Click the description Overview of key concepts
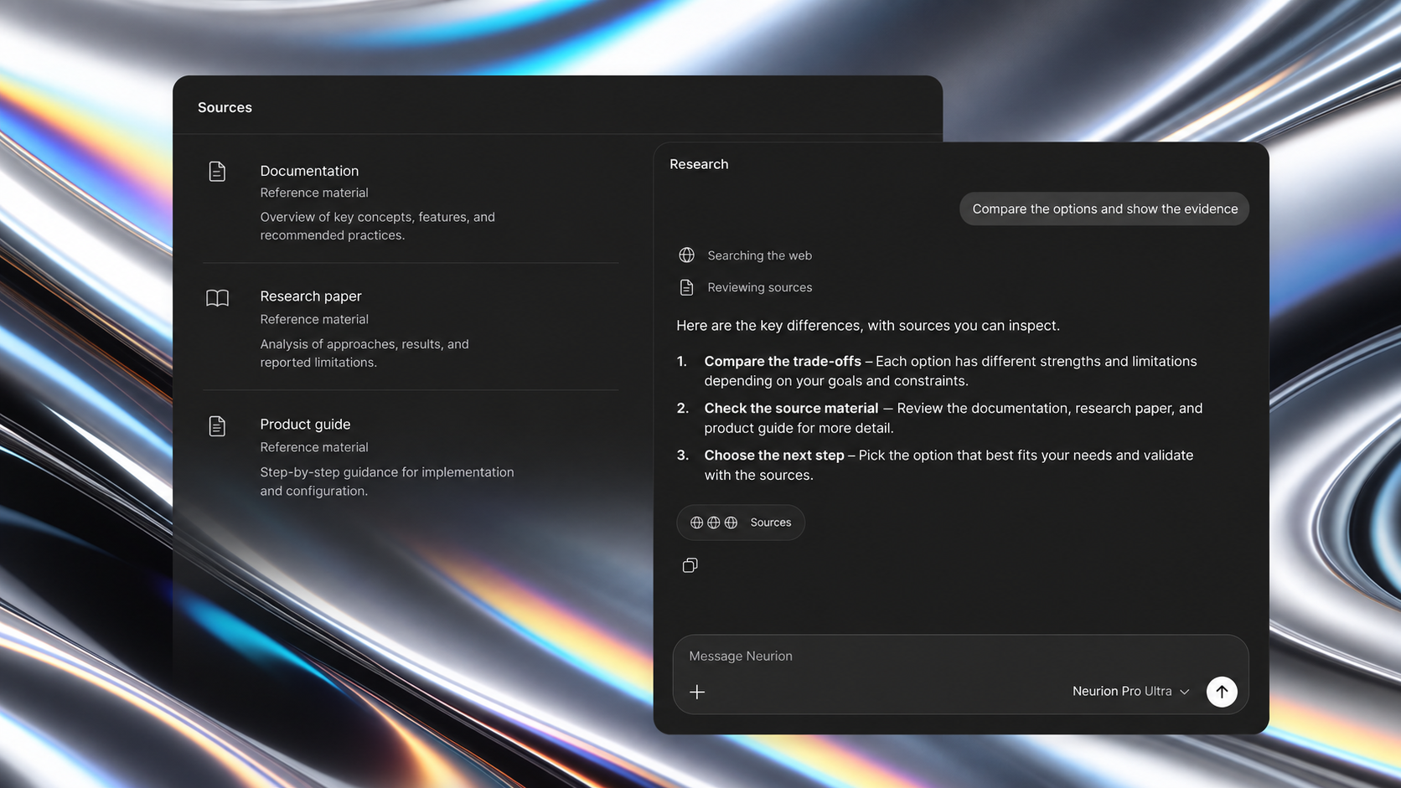This screenshot has width=1401, height=788. coord(377,226)
